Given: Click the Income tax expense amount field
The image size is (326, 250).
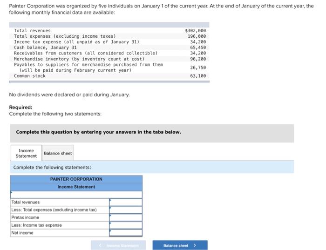Looking at the screenshot, I should [126, 225].
